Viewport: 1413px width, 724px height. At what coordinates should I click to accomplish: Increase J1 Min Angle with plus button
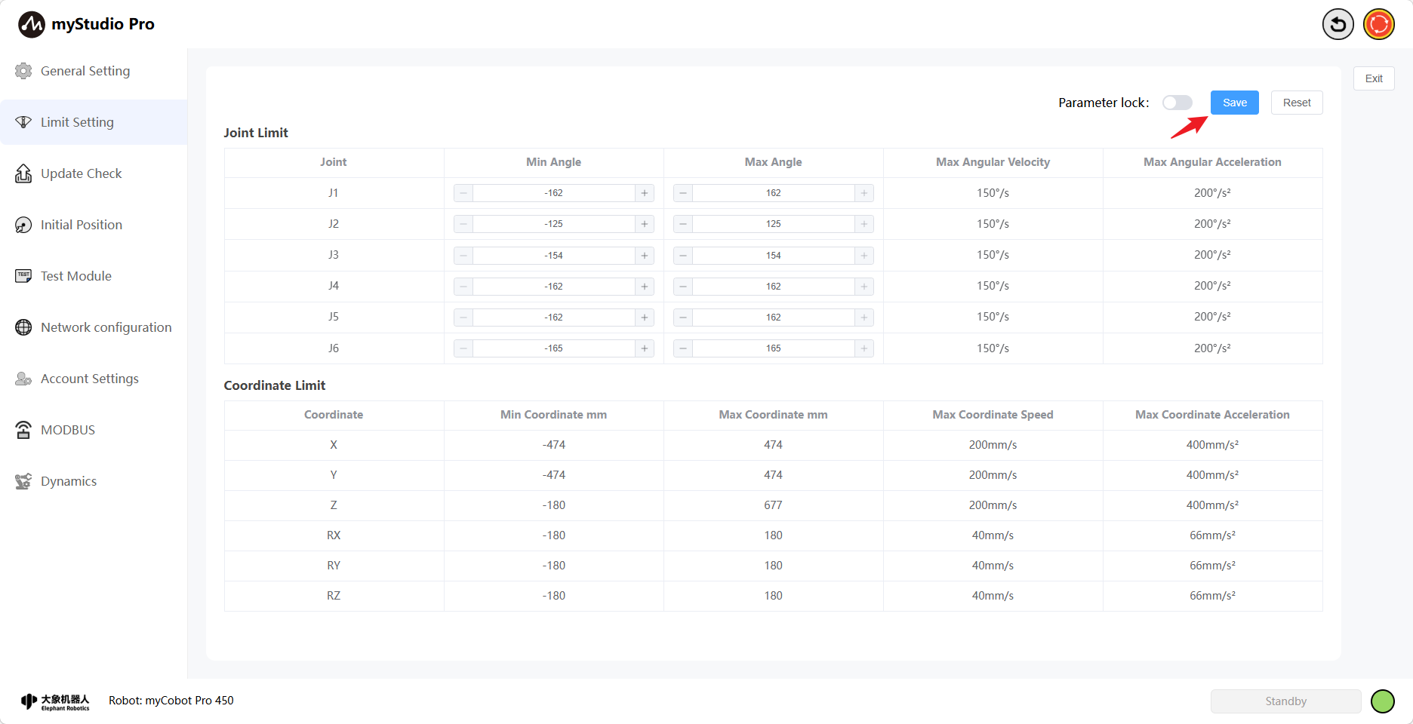click(644, 193)
